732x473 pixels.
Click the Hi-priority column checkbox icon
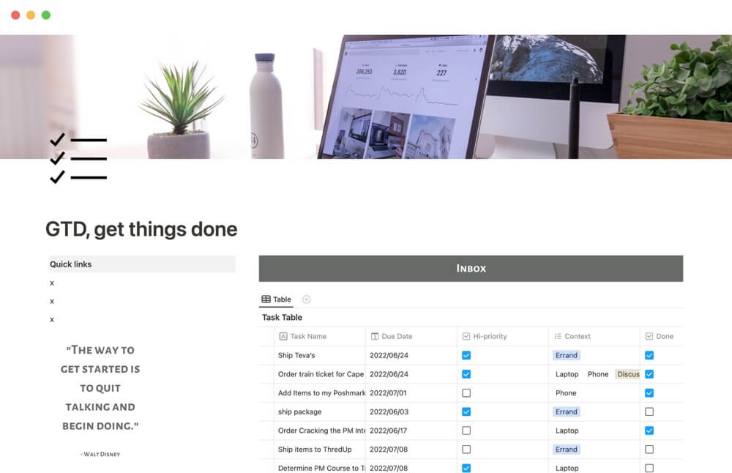pyautogui.click(x=466, y=337)
